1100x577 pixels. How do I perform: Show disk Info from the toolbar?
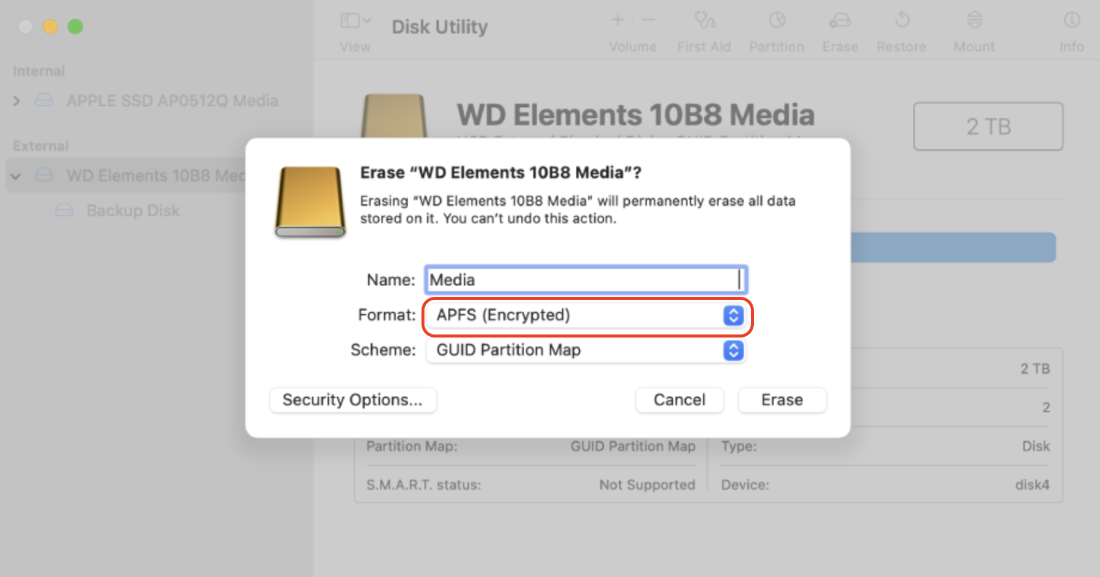pos(1071,27)
